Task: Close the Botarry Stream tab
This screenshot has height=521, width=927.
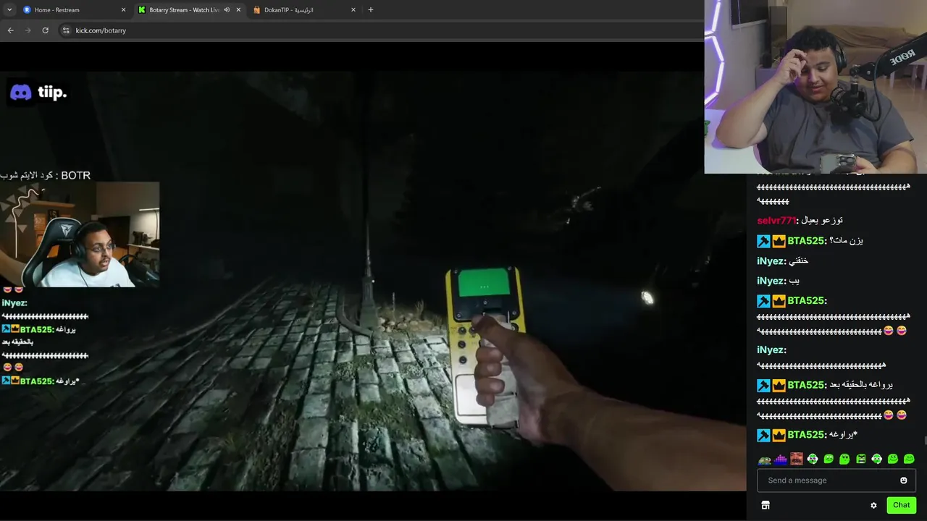Action: pyautogui.click(x=238, y=9)
